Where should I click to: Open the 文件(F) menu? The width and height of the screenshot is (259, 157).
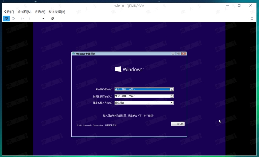[x=9, y=12]
